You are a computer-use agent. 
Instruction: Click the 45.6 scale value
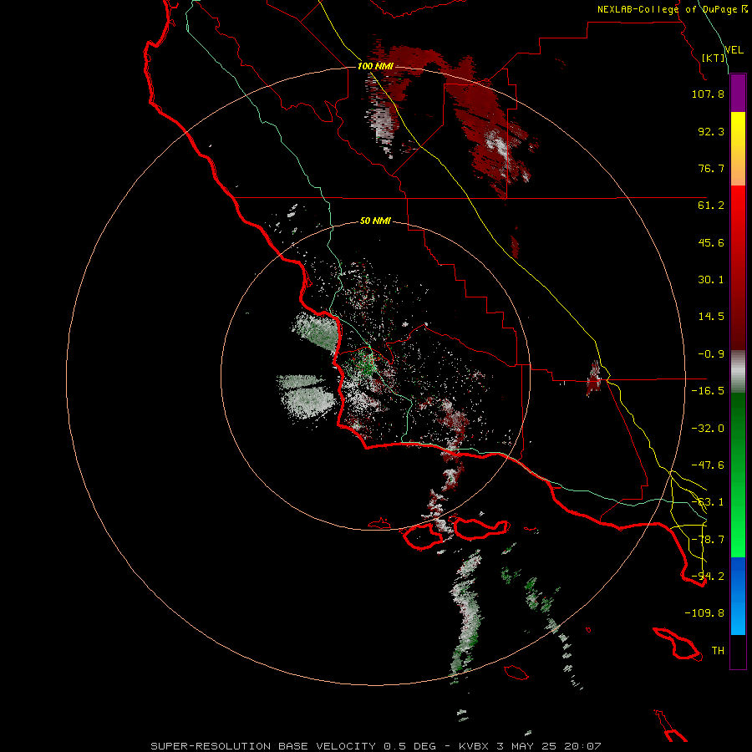711,242
